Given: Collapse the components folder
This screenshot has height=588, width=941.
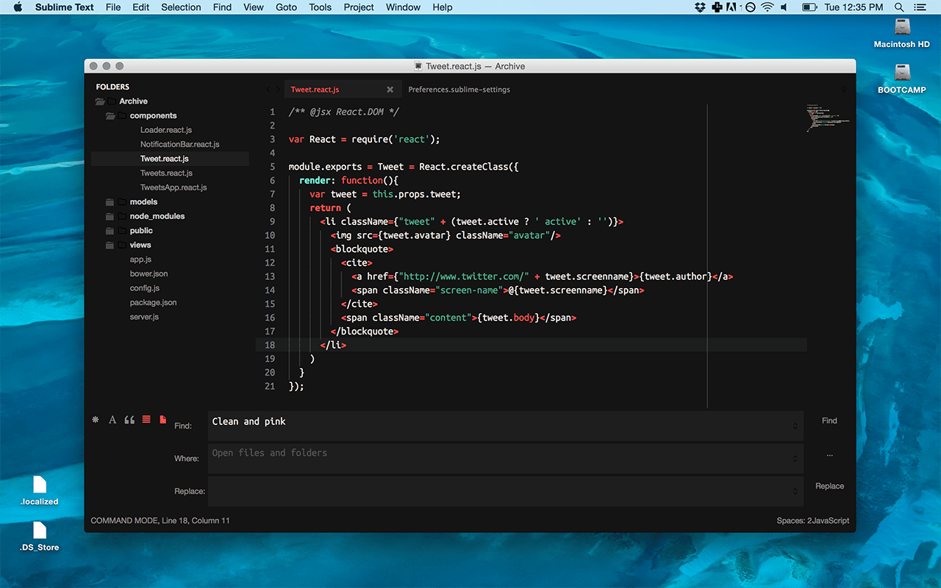Looking at the screenshot, I should [110, 116].
